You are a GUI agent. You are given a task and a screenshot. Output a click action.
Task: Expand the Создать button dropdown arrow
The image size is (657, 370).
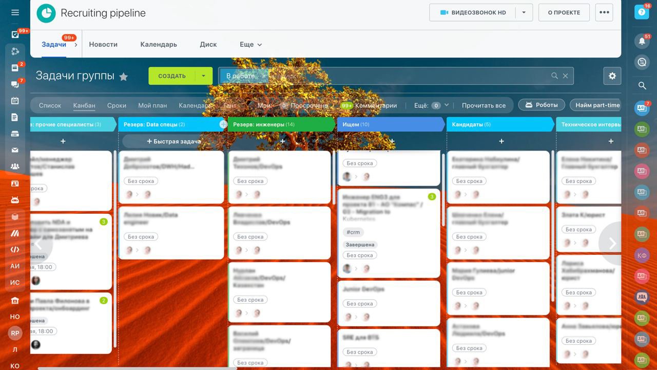pyautogui.click(x=203, y=76)
